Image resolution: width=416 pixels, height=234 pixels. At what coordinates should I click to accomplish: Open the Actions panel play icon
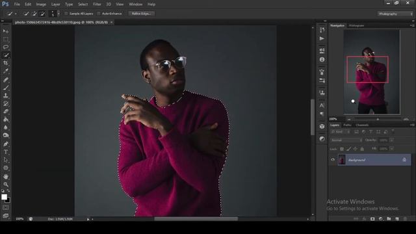(x=322, y=39)
